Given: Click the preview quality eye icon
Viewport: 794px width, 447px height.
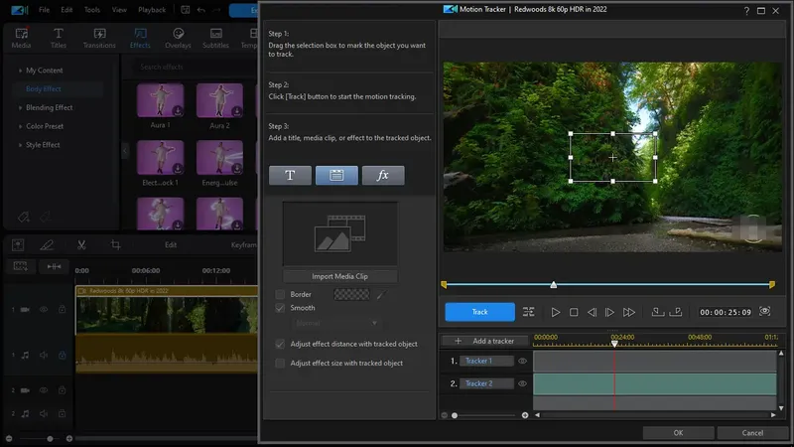Looking at the screenshot, I should click(x=764, y=312).
